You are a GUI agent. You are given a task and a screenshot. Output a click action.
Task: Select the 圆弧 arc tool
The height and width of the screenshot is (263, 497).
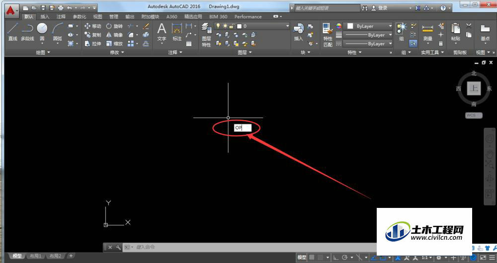(57, 32)
